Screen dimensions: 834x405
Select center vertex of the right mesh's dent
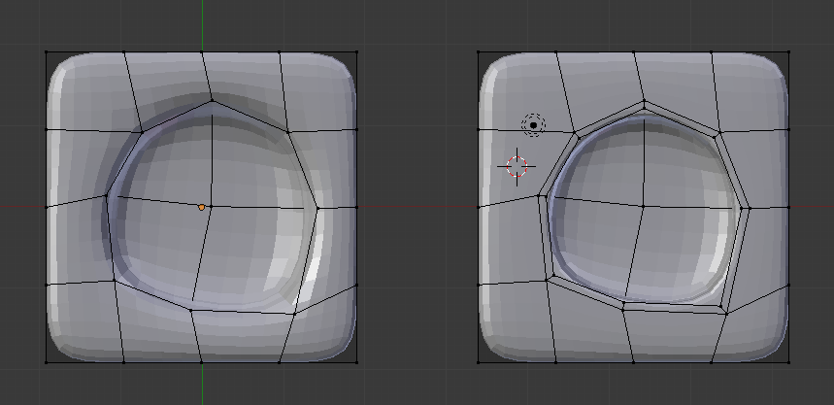(x=643, y=206)
